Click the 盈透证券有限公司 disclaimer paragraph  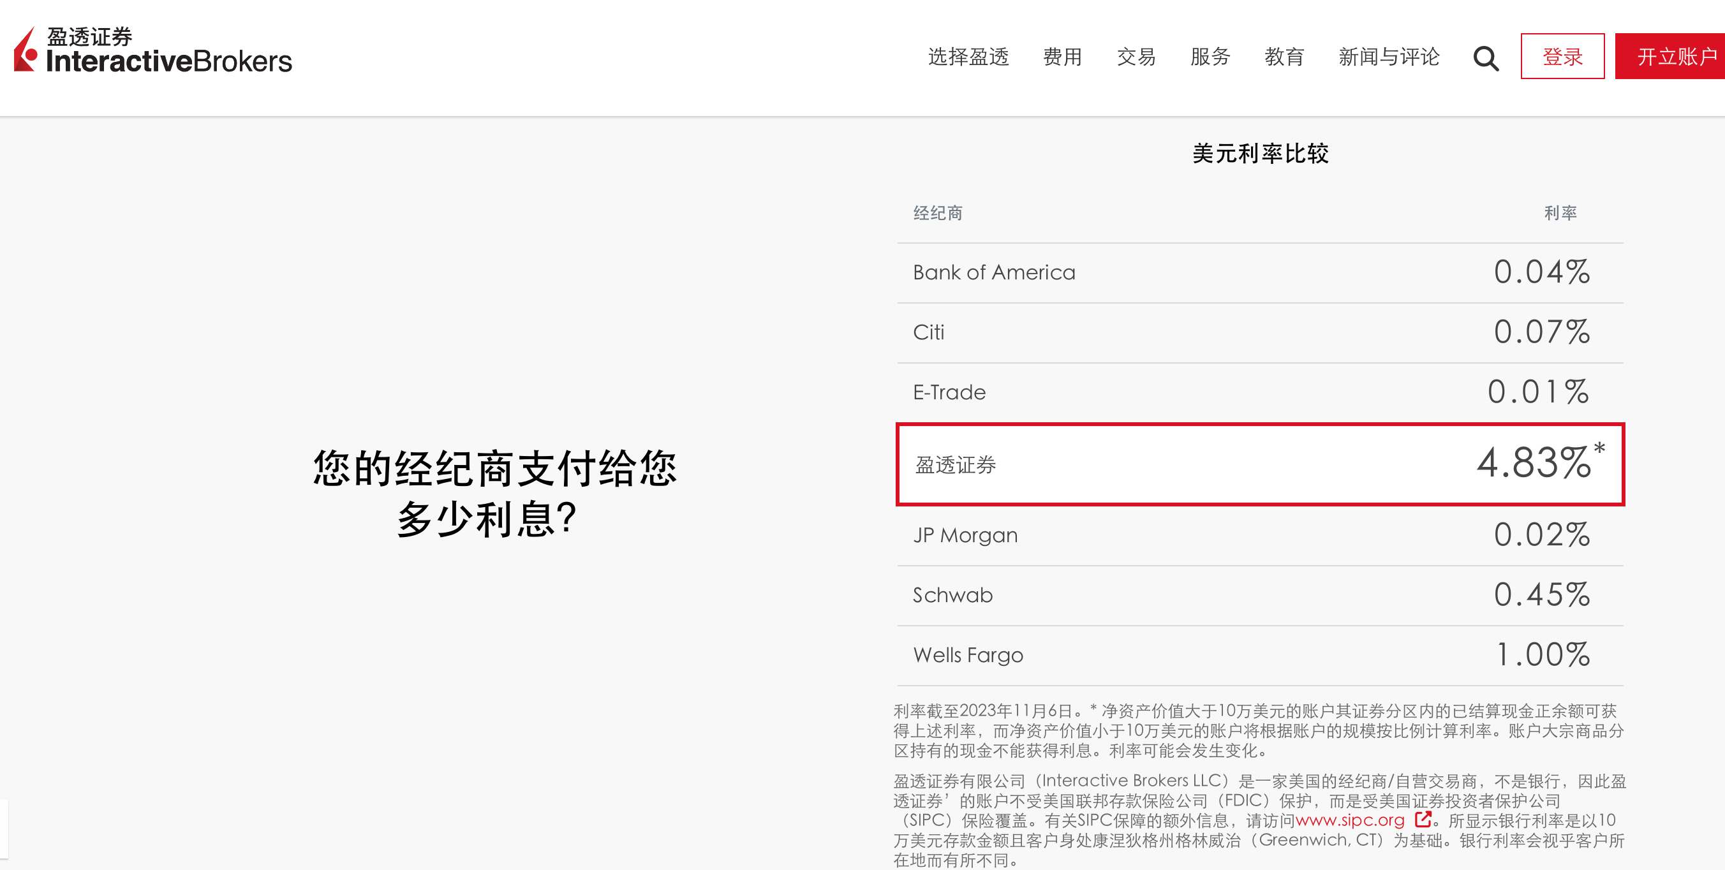[x=1259, y=820]
